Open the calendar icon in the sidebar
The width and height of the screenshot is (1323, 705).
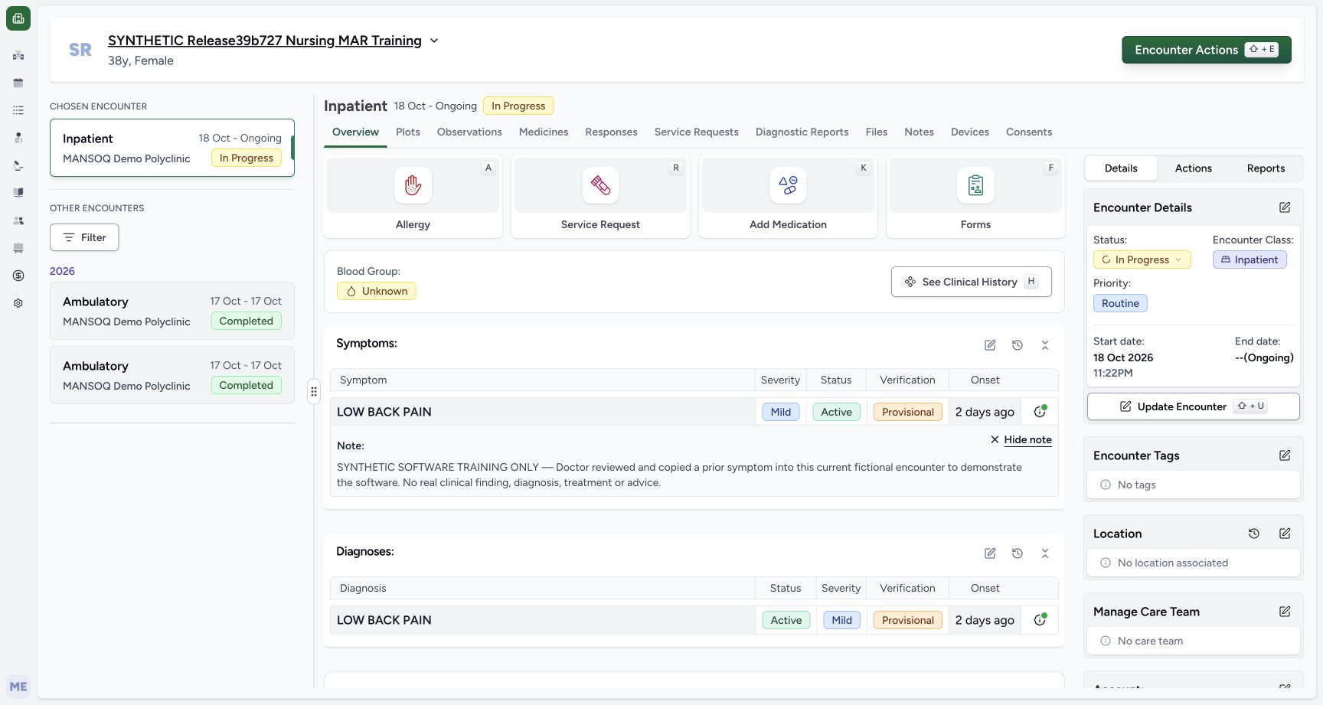pos(18,83)
